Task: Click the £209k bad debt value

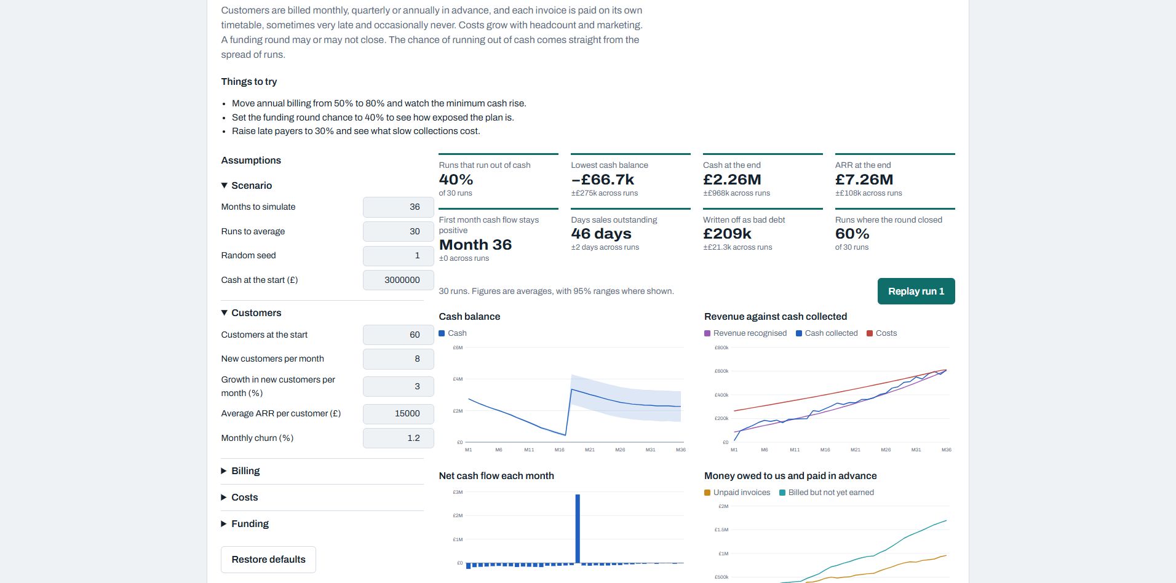Action: pyautogui.click(x=727, y=234)
